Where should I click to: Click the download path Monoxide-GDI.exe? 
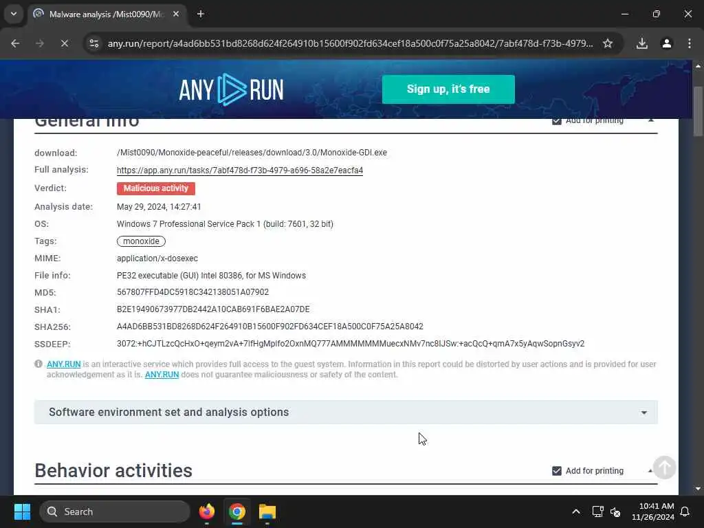(x=252, y=153)
